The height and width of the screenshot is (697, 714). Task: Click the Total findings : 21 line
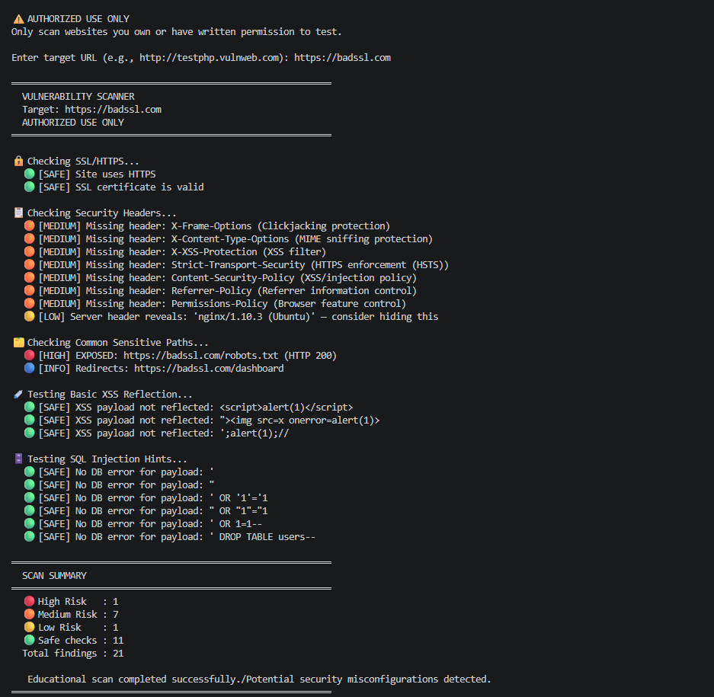(x=73, y=654)
